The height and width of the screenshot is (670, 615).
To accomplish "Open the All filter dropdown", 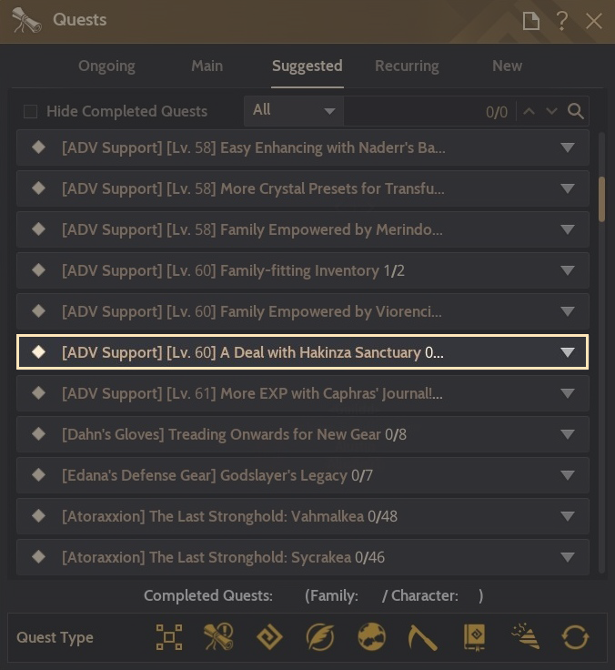I will [x=293, y=111].
